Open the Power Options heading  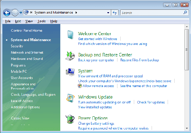point(93,118)
